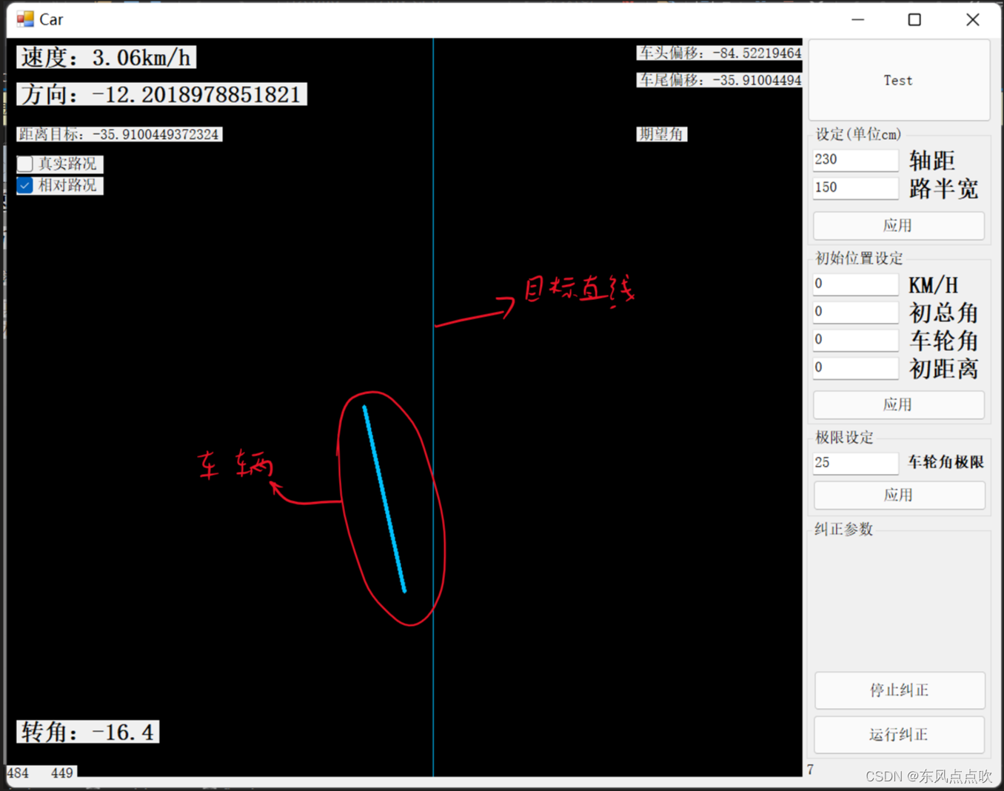Click the 期望角 label

662,134
